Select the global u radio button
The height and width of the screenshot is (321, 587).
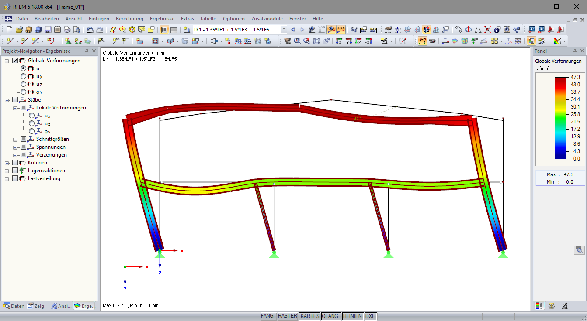23,68
